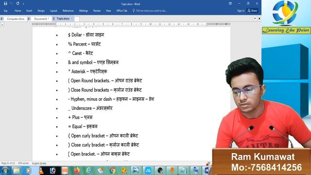Open the Design ribbon tab
Image resolution: width=311 pixels, height=175 pixels.
pos(41,11)
